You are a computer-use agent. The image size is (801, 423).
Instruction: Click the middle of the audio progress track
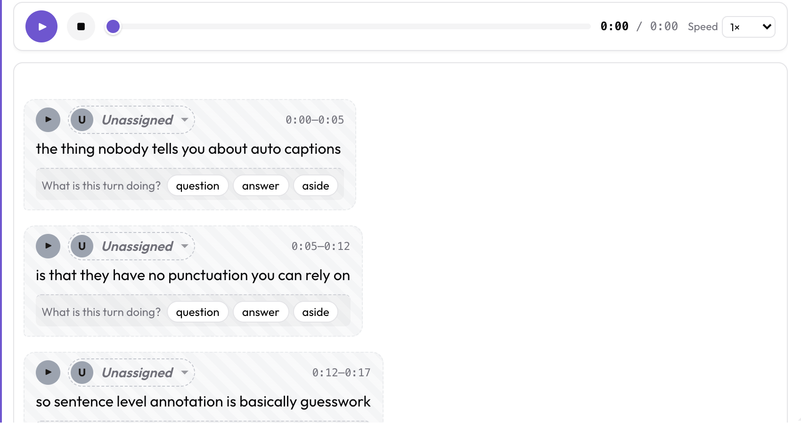pyautogui.click(x=349, y=26)
